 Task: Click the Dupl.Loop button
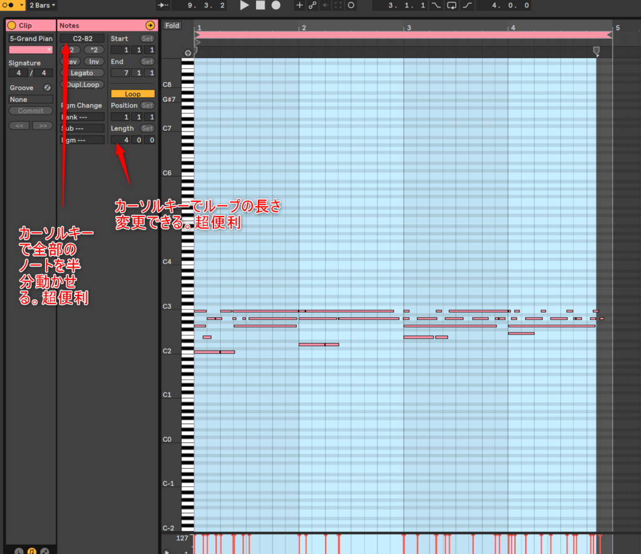coord(82,85)
